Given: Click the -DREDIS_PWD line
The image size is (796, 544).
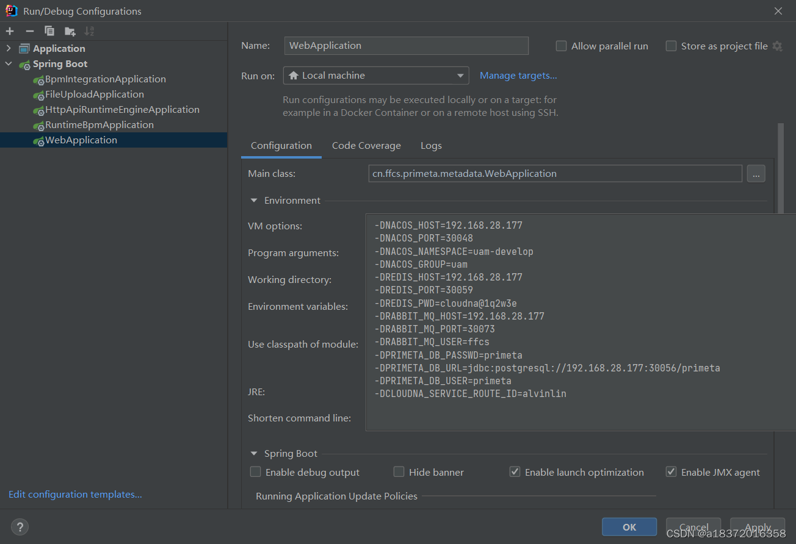Looking at the screenshot, I should [446, 303].
